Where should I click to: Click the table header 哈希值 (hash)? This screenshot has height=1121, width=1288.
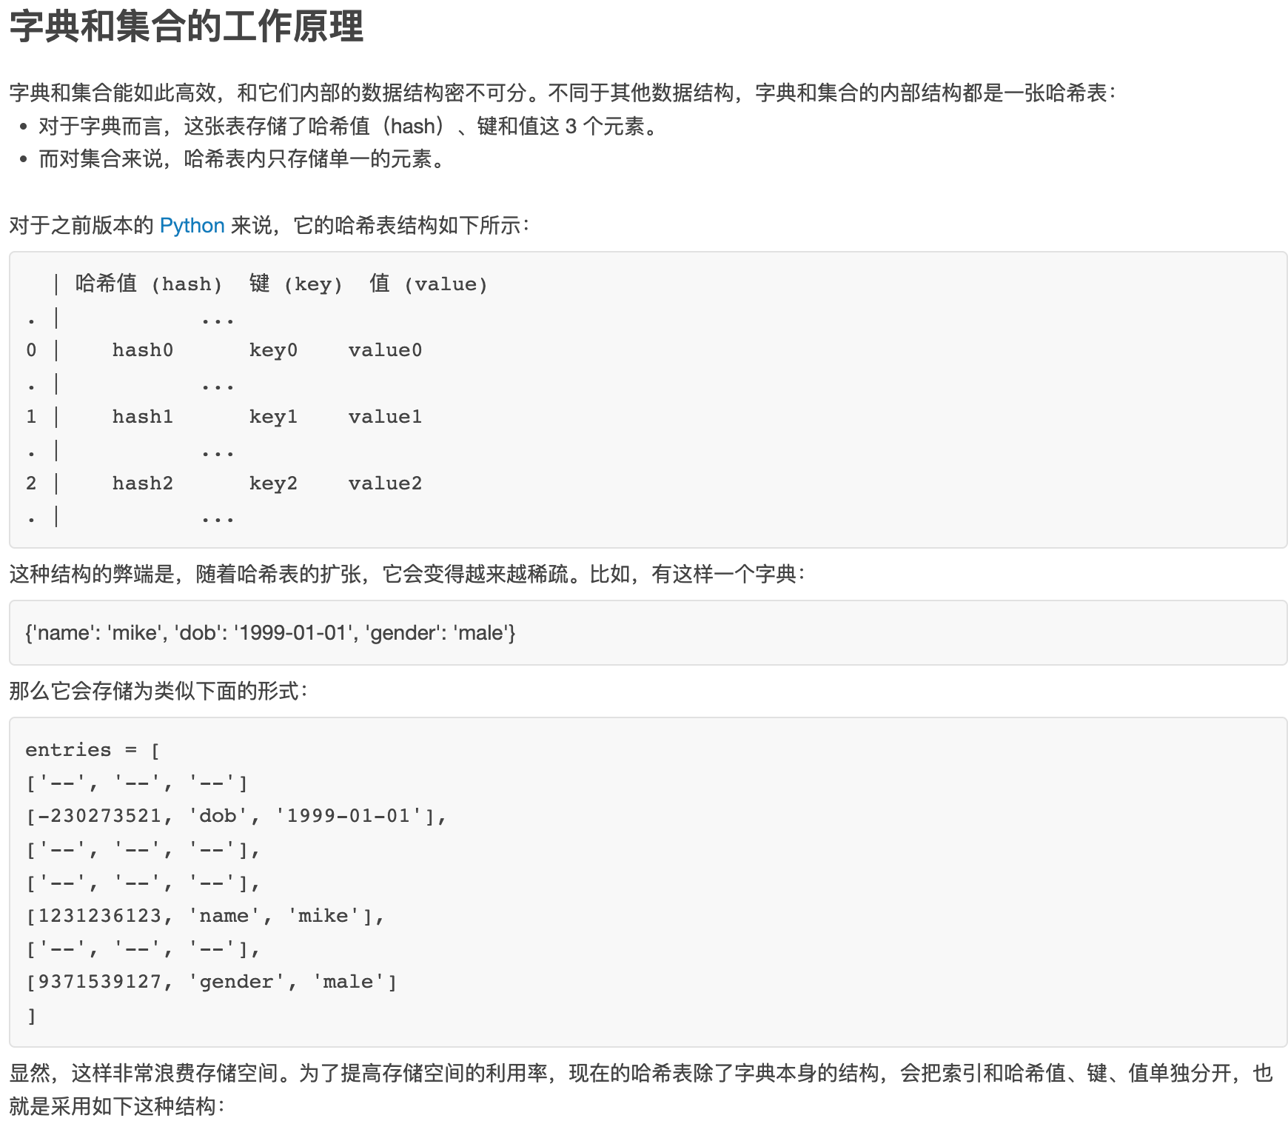click(x=148, y=284)
